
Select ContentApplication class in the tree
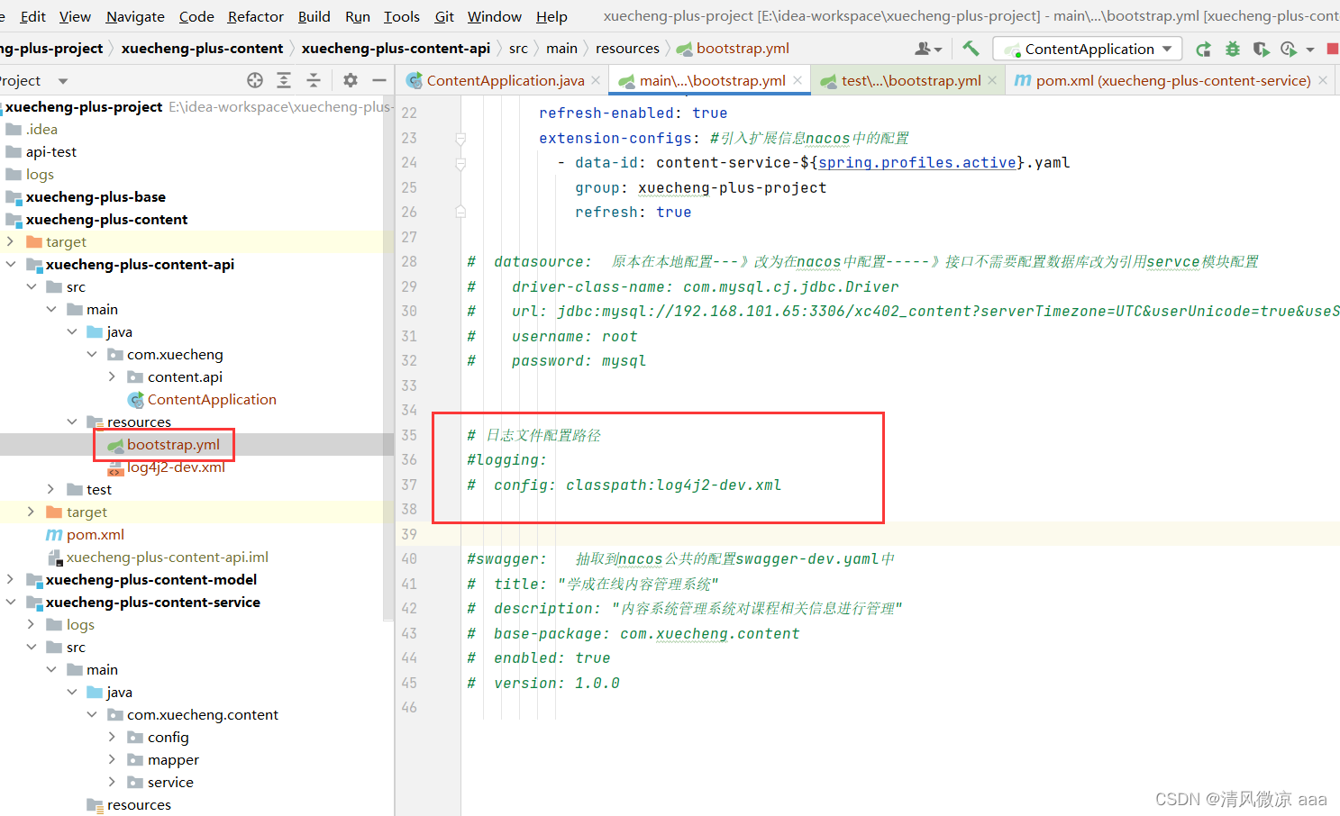211,399
